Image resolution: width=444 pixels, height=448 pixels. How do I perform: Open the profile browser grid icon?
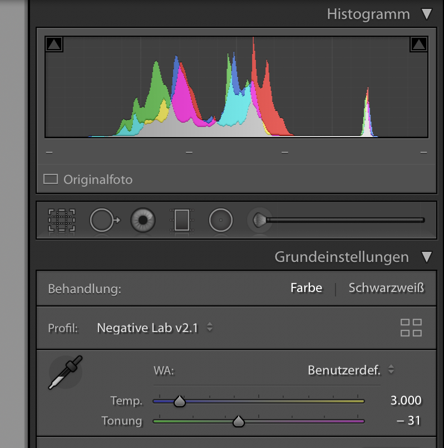[x=411, y=328]
